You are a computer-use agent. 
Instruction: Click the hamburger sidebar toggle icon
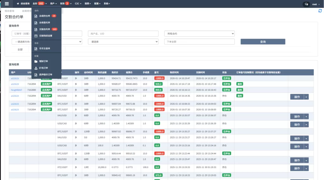[x=7, y=4]
